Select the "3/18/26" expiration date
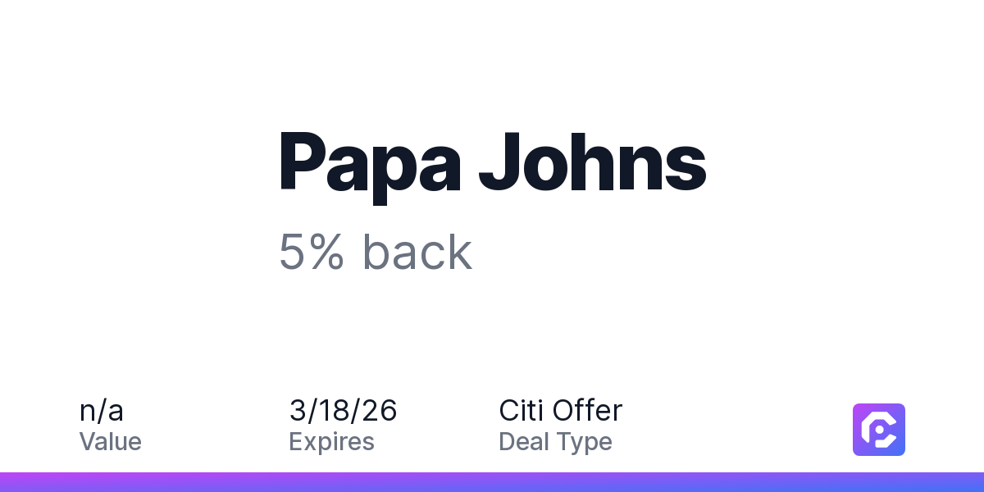984x492 pixels. coord(343,410)
